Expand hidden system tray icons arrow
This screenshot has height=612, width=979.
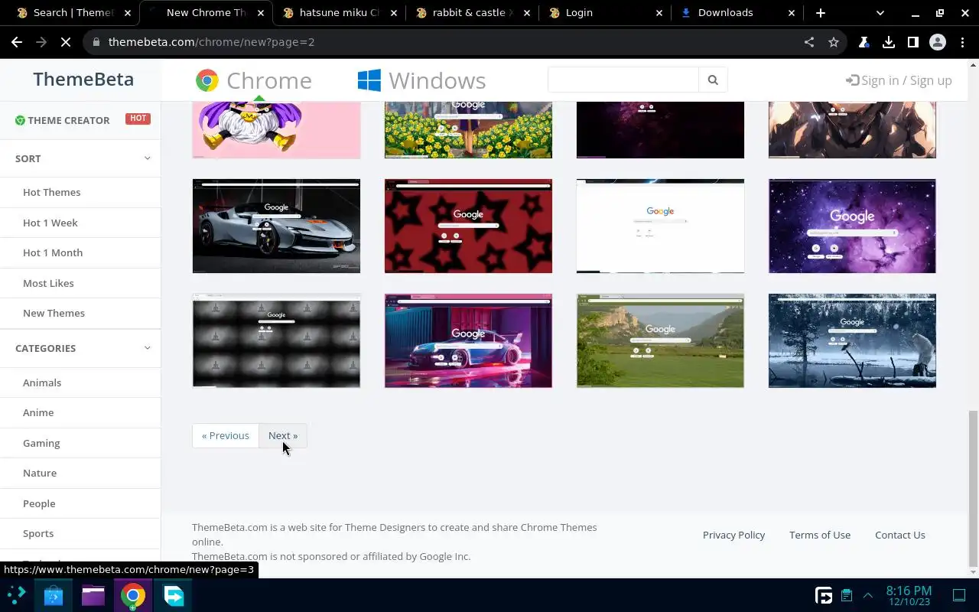(868, 595)
